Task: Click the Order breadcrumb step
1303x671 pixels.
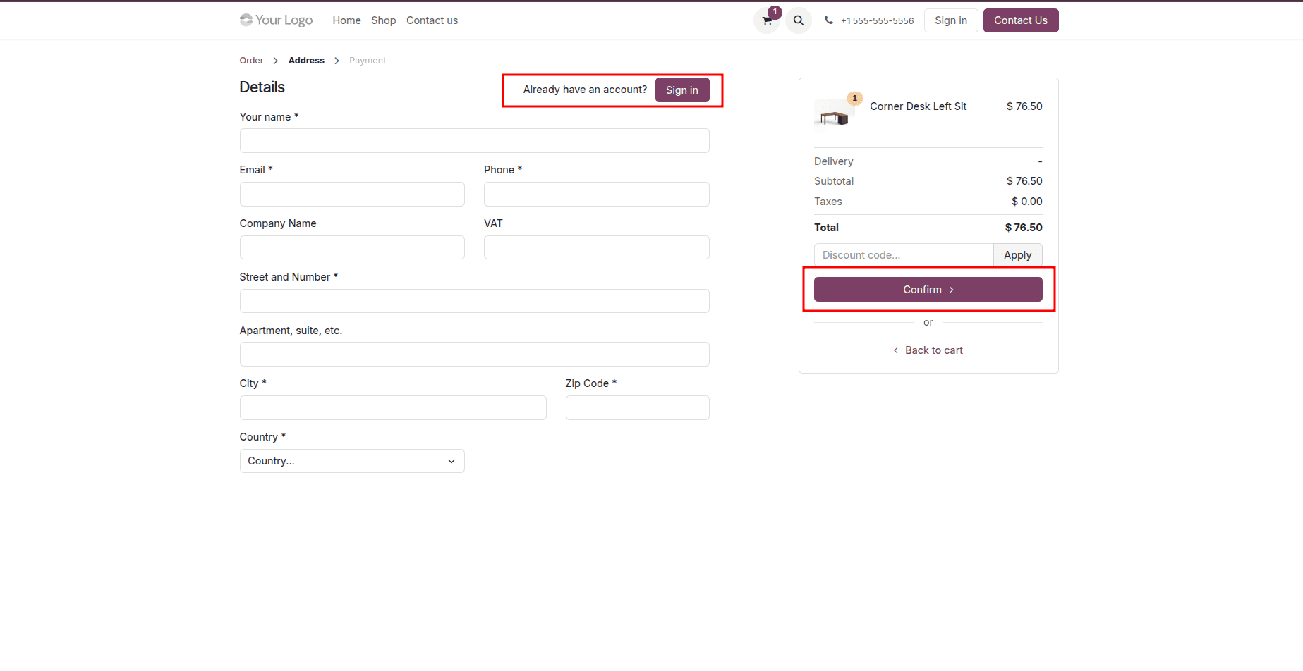Action: [251, 61]
